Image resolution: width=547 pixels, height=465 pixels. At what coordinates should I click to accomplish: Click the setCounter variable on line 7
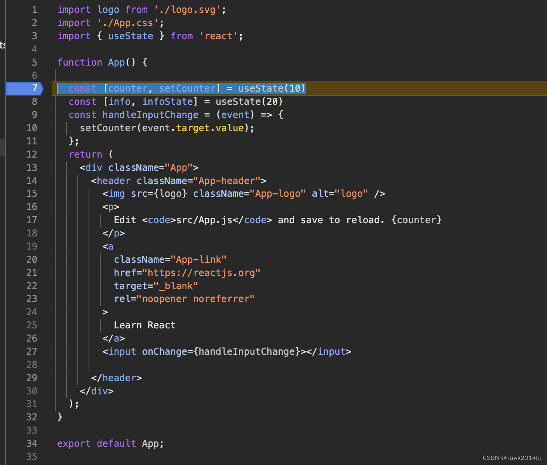[x=187, y=88]
